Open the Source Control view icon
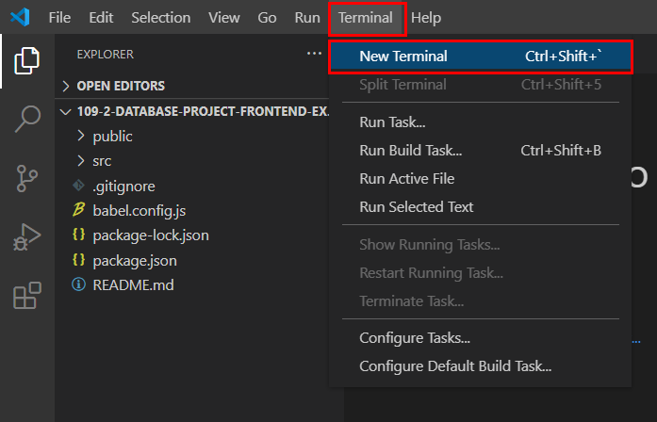This screenshot has height=422, width=657. click(x=26, y=178)
